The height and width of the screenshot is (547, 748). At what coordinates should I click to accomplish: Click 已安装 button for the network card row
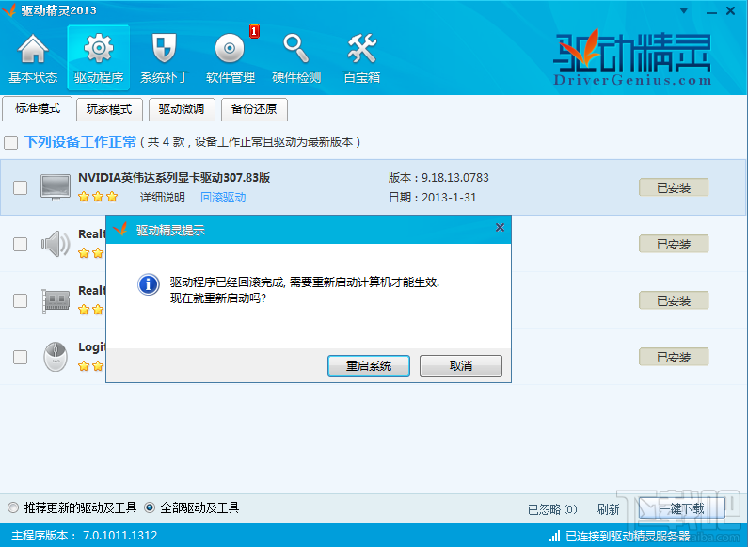tap(674, 300)
